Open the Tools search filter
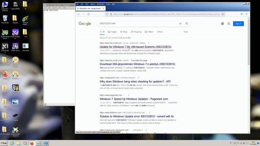This screenshot has width=260, height=146. [x=186, y=32]
